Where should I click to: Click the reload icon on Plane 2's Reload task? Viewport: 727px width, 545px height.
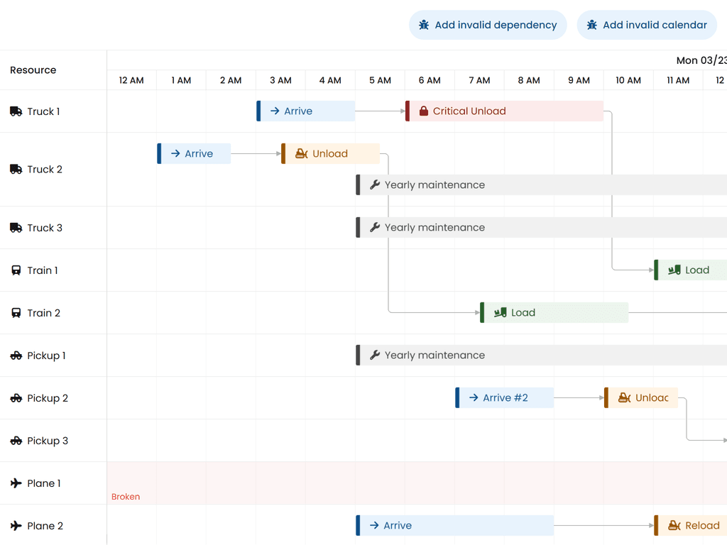pyautogui.click(x=674, y=525)
